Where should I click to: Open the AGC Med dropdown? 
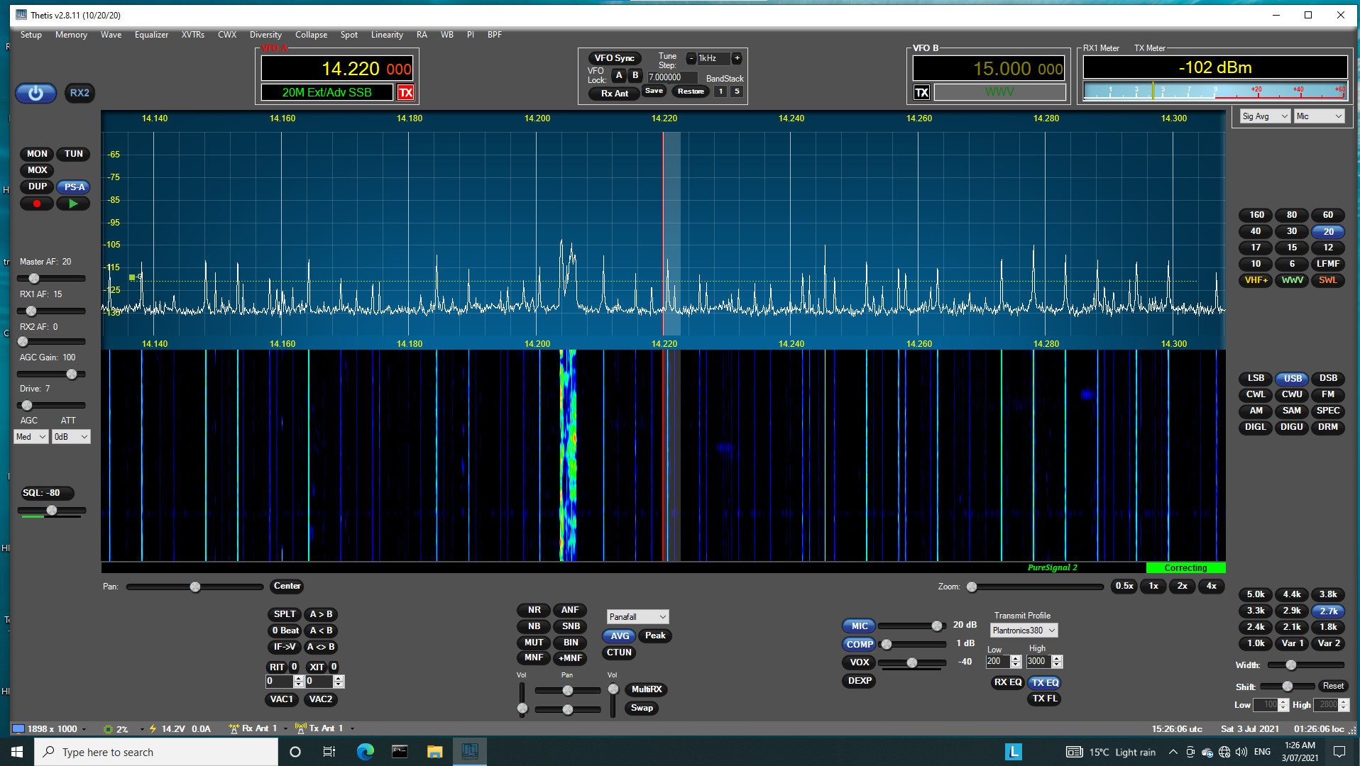click(29, 436)
